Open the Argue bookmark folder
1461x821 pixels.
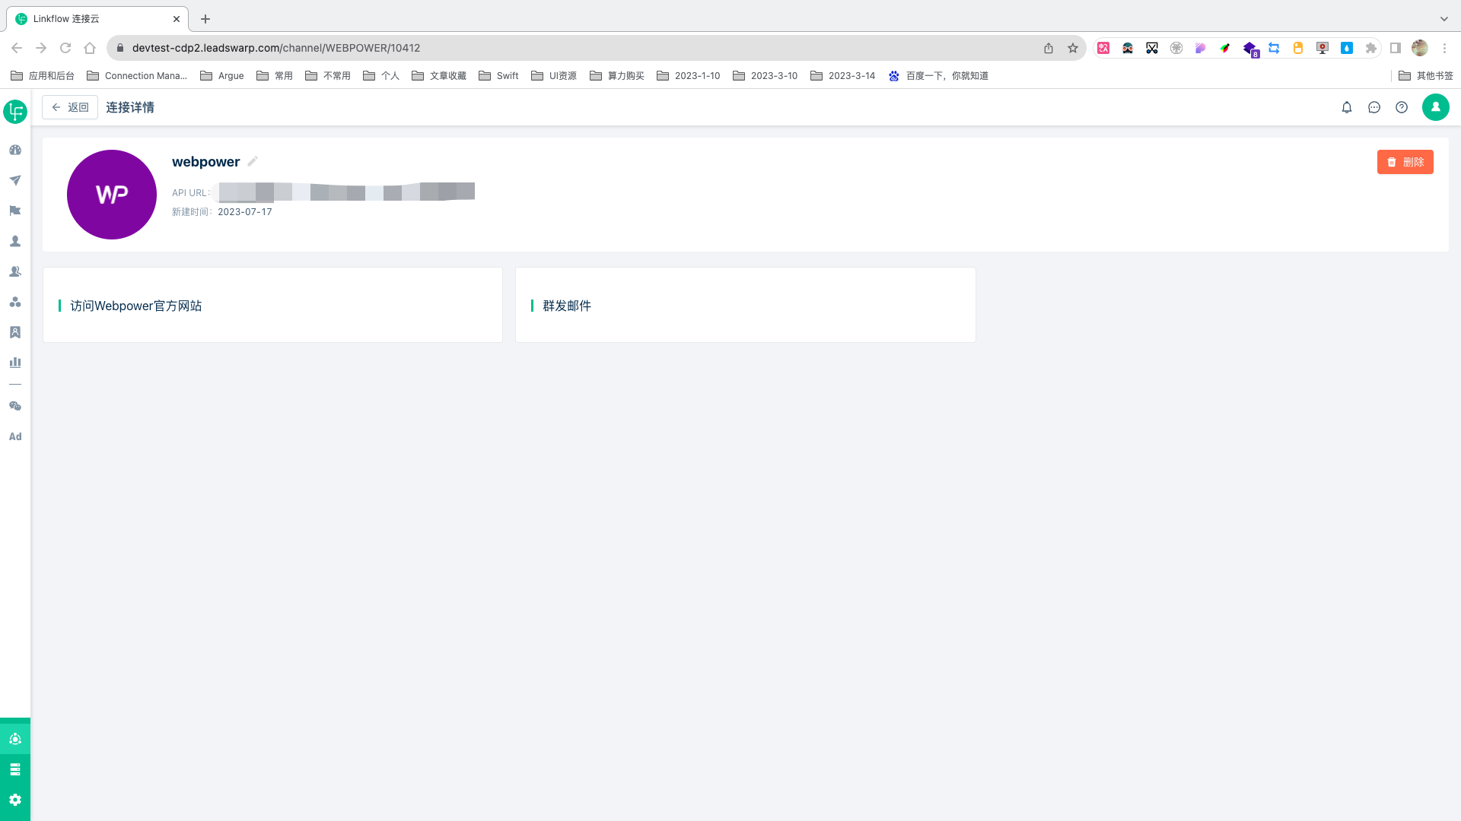222,76
